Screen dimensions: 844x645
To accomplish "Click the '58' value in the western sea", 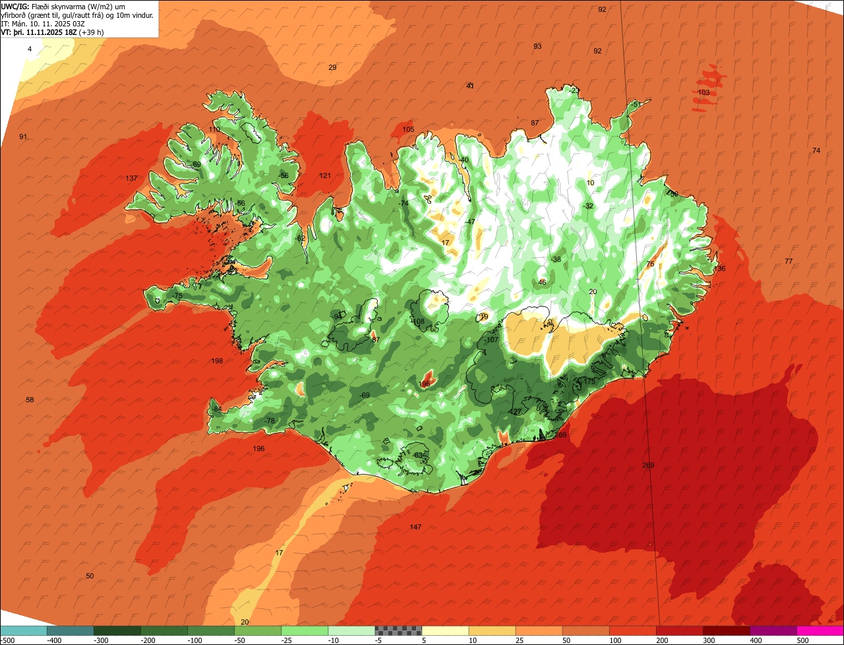I will pyautogui.click(x=30, y=400).
